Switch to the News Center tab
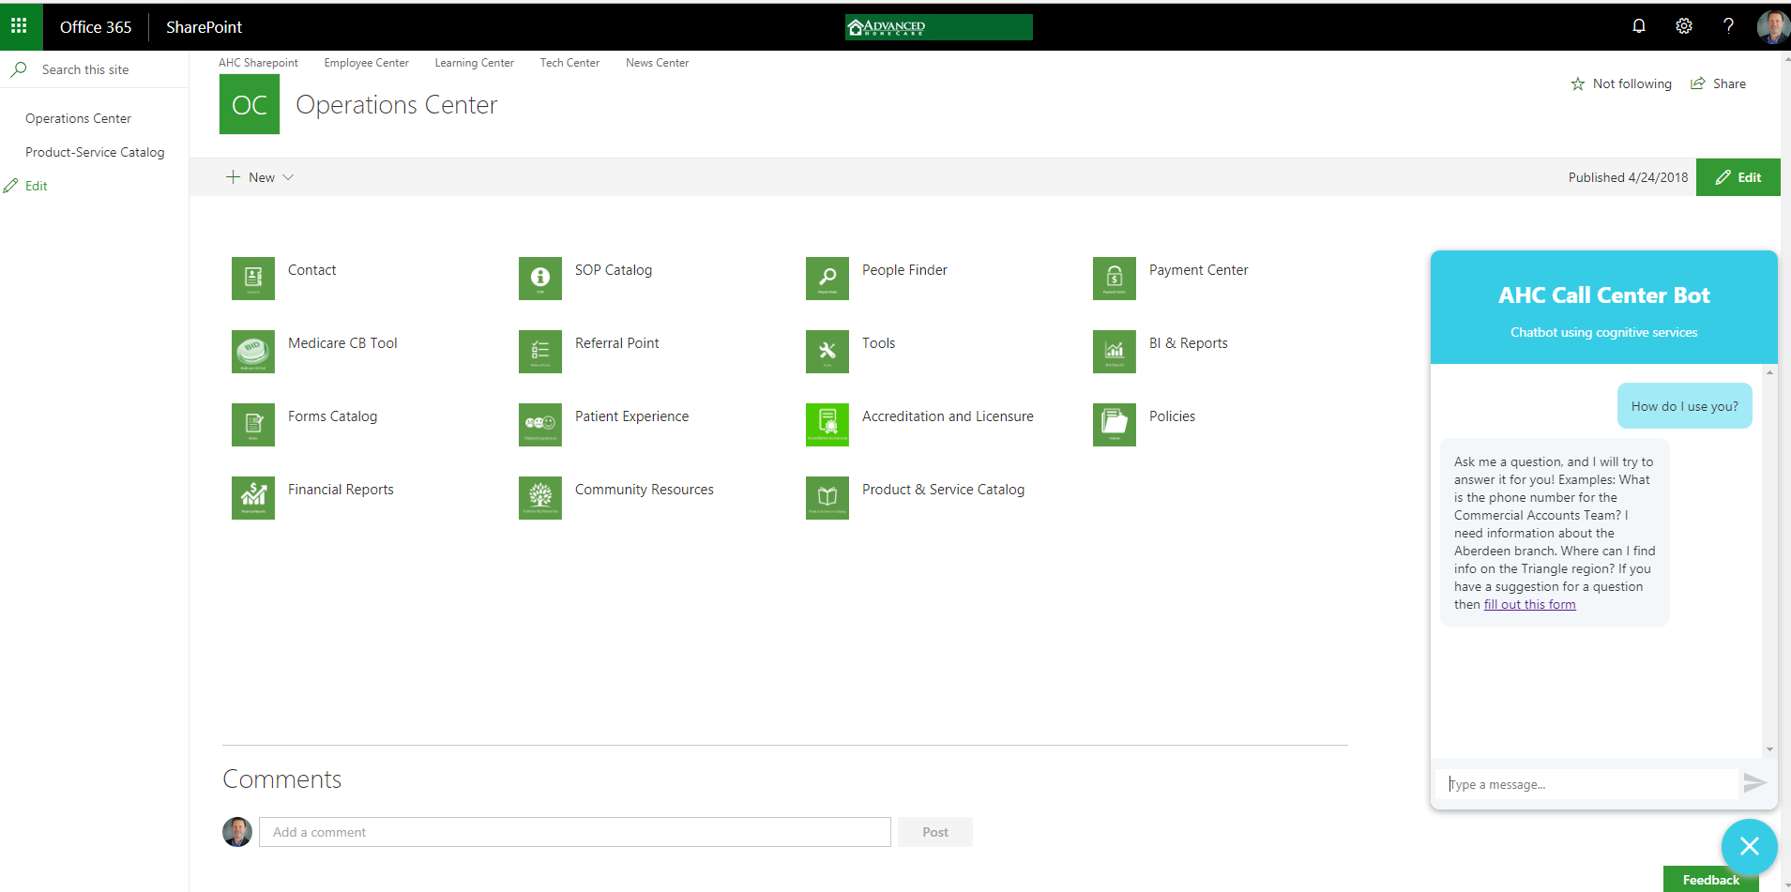The width and height of the screenshot is (1791, 892). (656, 62)
